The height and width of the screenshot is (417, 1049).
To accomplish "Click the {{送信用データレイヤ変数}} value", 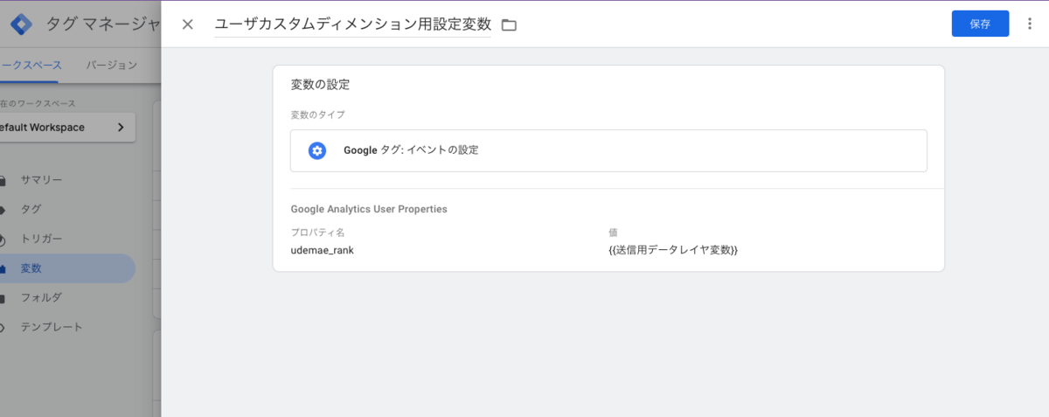I will point(673,250).
